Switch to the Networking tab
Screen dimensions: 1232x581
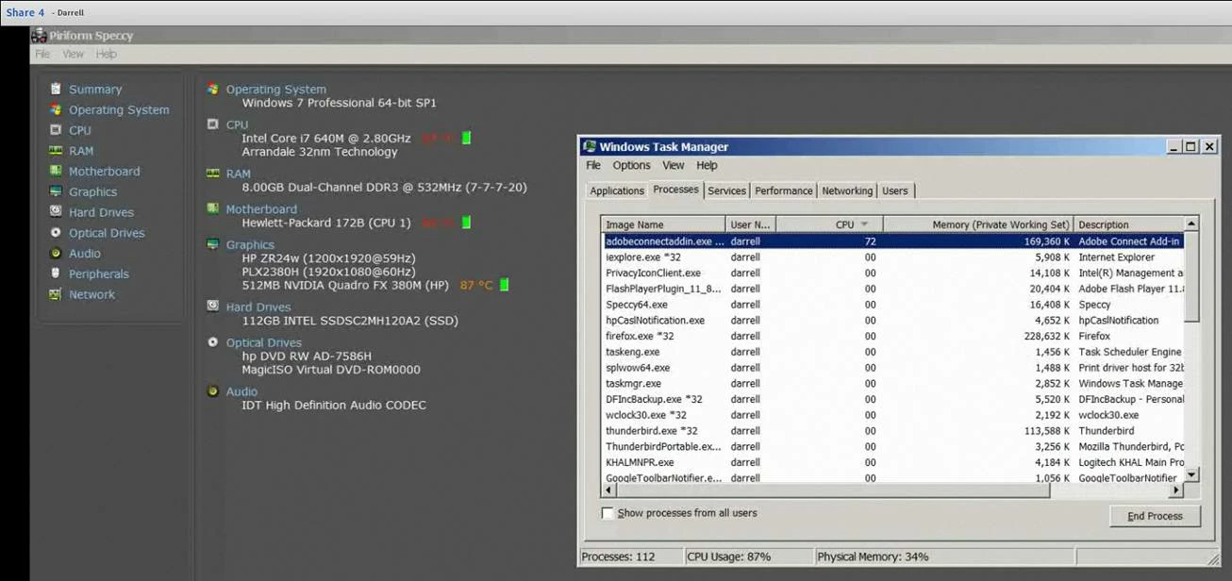(x=846, y=191)
